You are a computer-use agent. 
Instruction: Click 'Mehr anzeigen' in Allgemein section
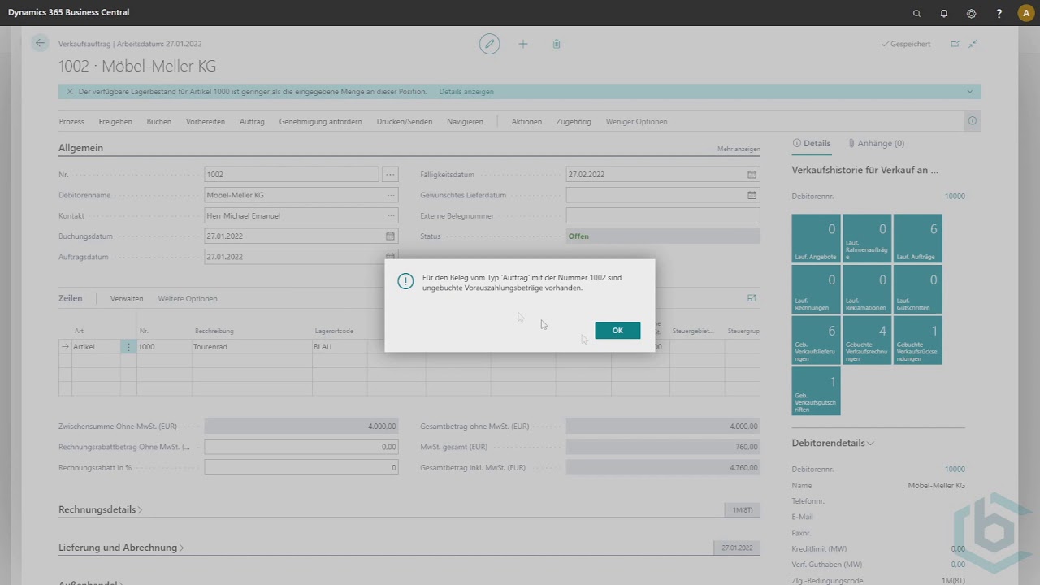[739, 149]
